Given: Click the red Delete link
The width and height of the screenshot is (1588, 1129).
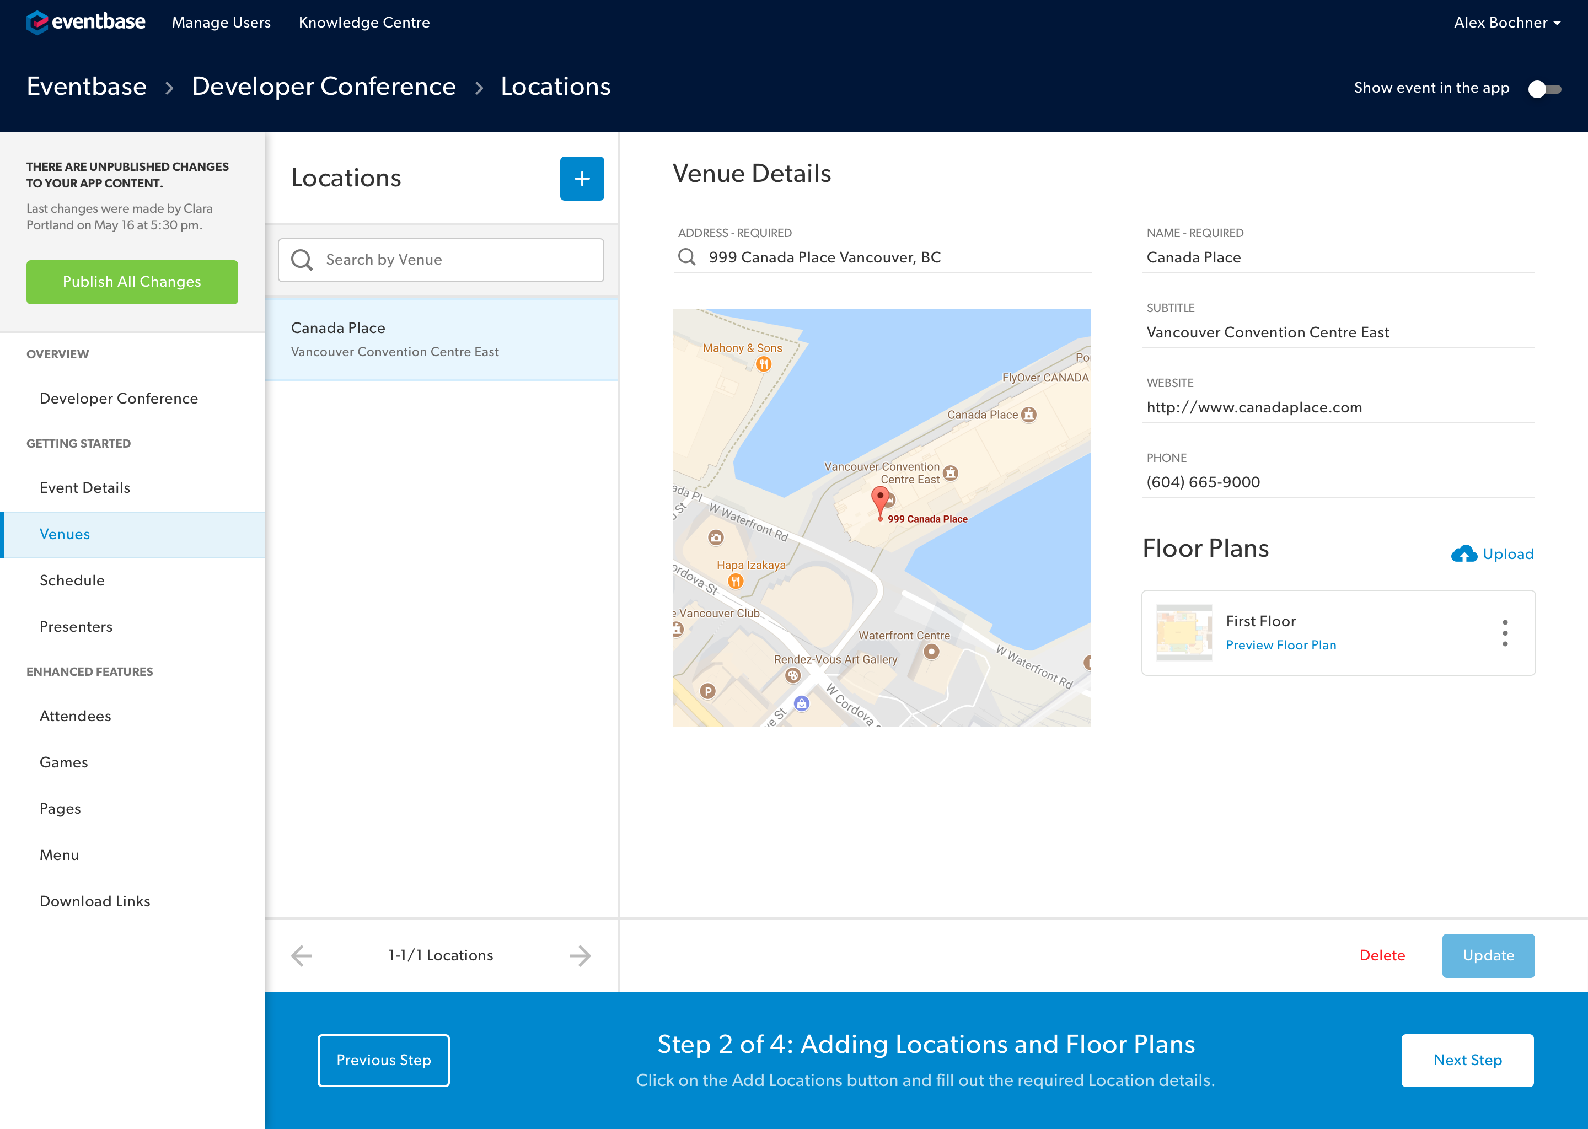Looking at the screenshot, I should click(x=1382, y=955).
